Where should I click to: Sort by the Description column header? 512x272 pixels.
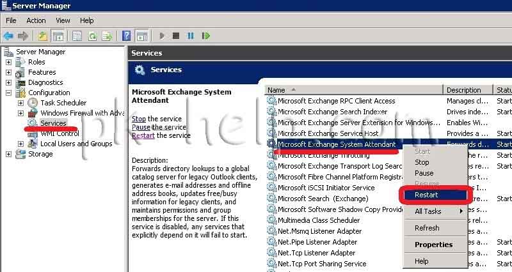pyautogui.click(x=468, y=90)
